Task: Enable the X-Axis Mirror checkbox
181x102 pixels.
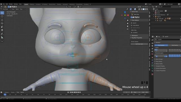Action: (x=132, y=25)
